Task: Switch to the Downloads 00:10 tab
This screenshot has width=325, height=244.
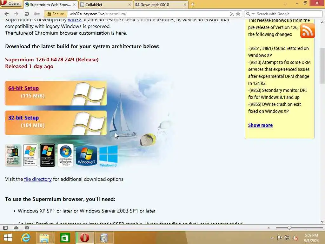Action: coord(161,4)
